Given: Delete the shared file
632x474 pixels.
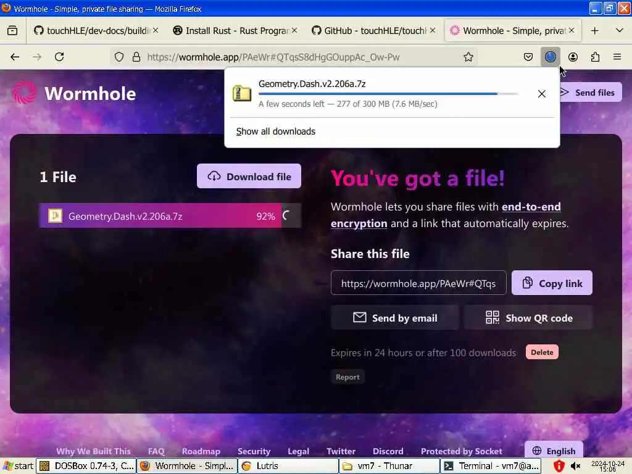Looking at the screenshot, I should (542, 352).
